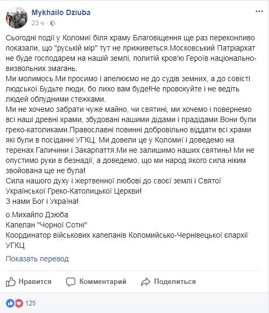
Task: Open Mykhailo Dziuba's profile picture
Action: [x=16, y=18]
